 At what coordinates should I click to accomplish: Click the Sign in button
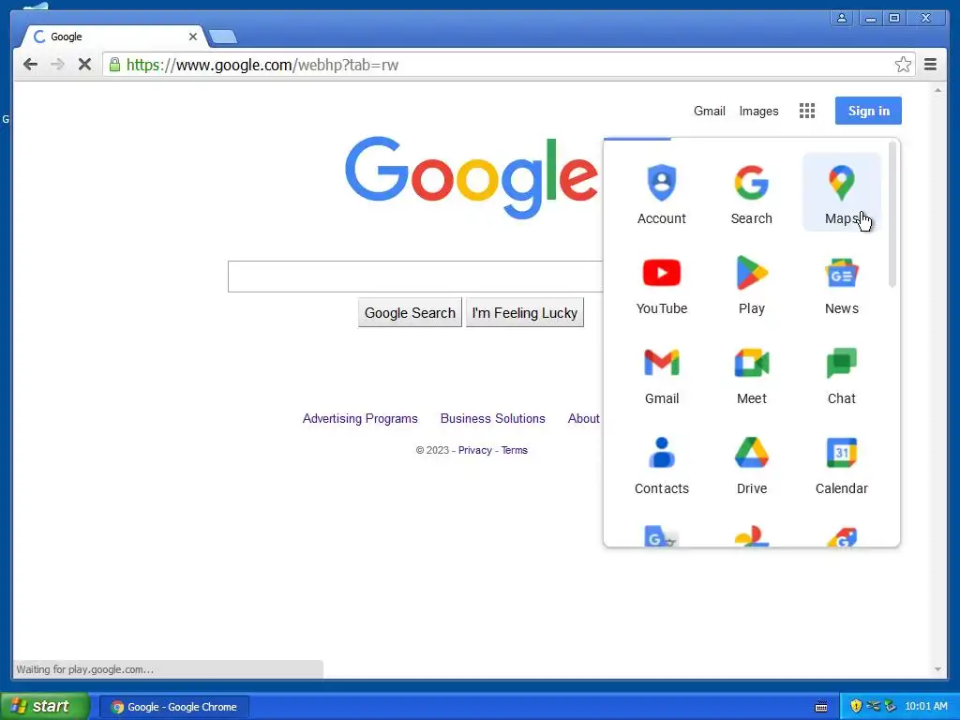868,111
